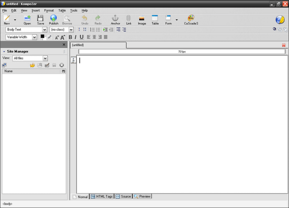The image size is (289, 208).
Task: Click the rename pencil icon in Site Manager
Action: (47, 65)
